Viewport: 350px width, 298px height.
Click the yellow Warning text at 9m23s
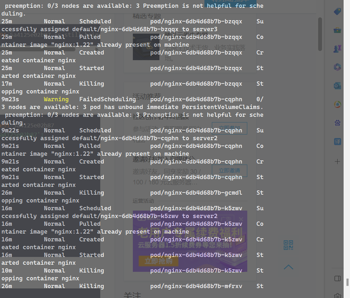[56, 99]
